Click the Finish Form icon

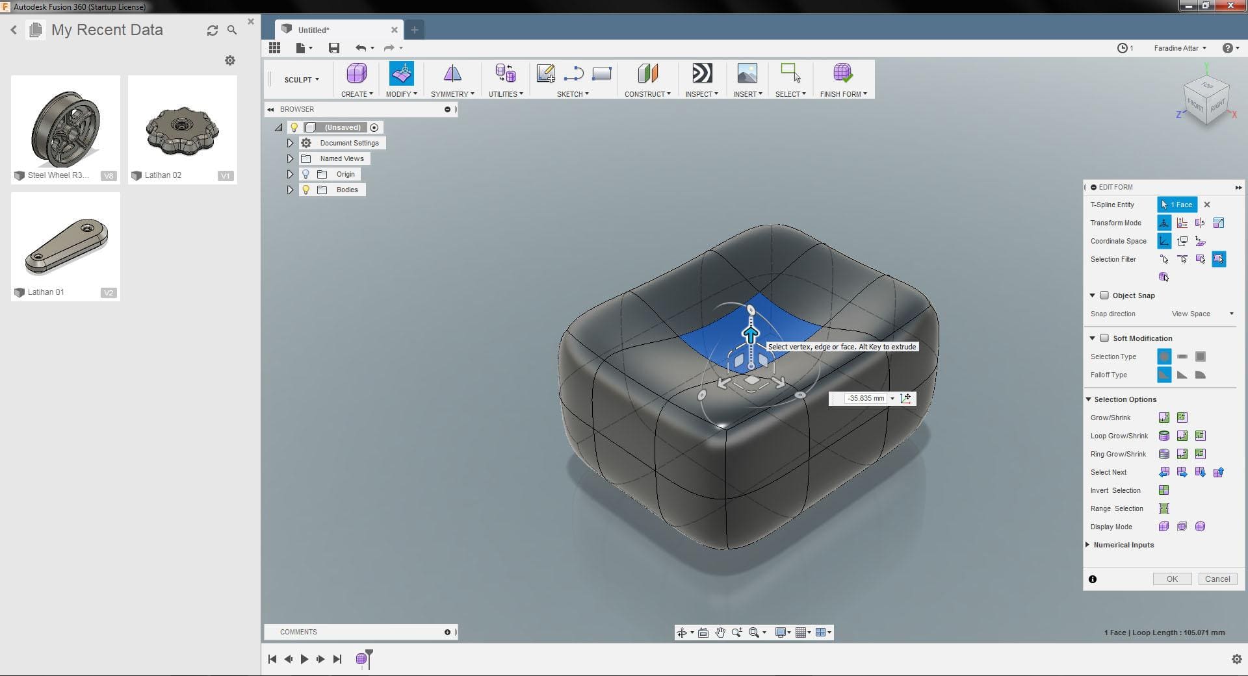[842, 73]
